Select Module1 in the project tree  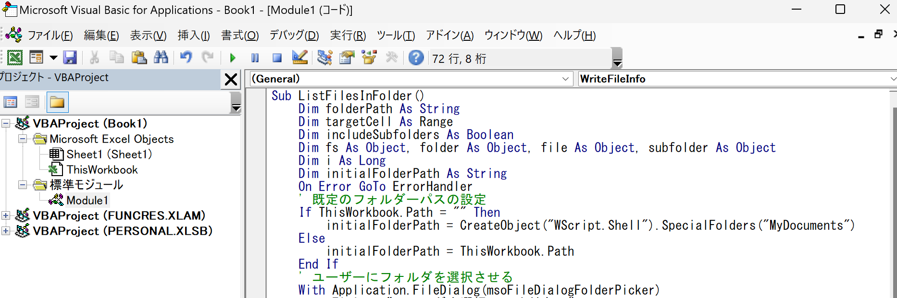pyautogui.click(x=87, y=201)
